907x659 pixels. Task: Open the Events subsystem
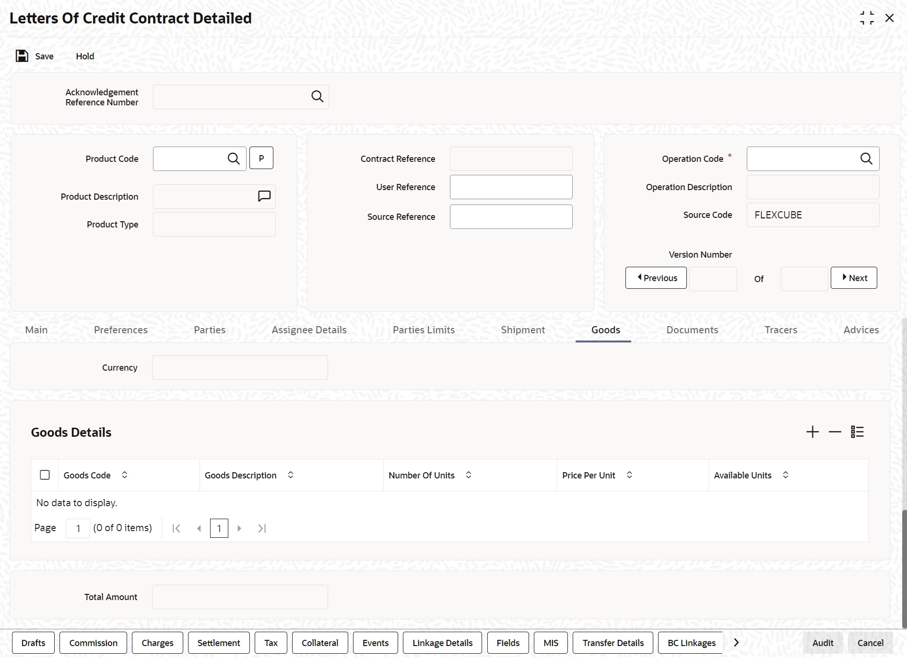376,643
